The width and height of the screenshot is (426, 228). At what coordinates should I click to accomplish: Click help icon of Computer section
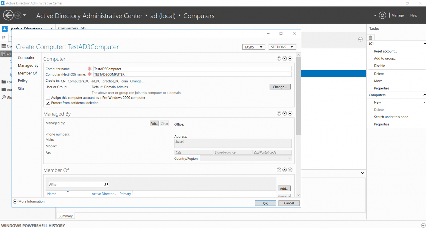(x=279, y=58)
